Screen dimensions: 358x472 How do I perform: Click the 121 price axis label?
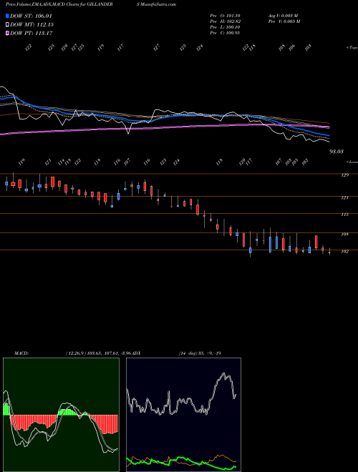coord(344,198)
